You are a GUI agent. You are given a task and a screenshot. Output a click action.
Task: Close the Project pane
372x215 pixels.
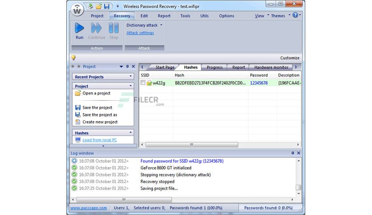tap(133, 67)
